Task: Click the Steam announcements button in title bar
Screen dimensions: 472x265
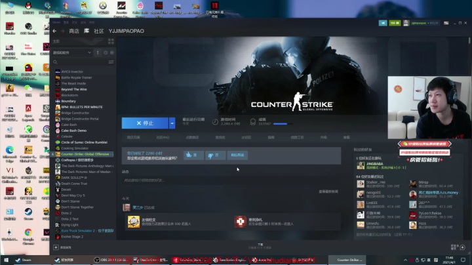Action: [383, 23]
